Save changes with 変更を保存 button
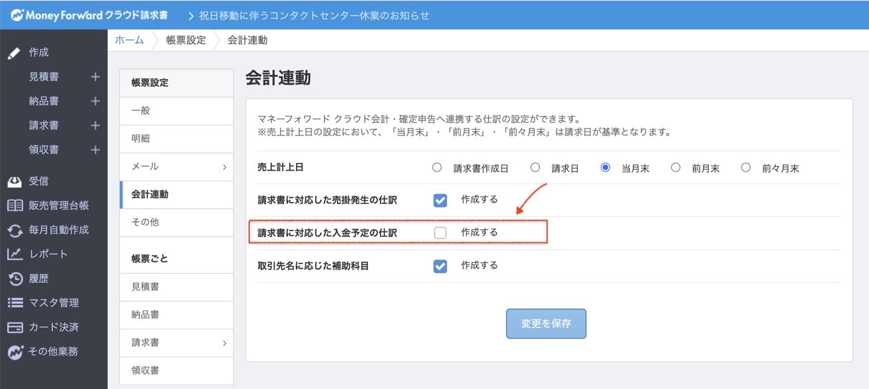This screenshot has height=389, width=869. click(546, 324)
